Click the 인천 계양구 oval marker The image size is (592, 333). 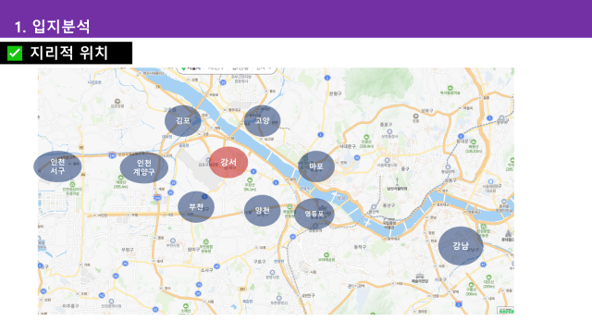[x=144, y=167]
